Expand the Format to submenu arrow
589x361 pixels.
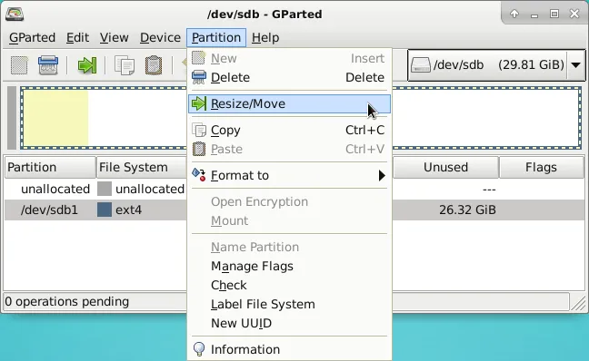click(x=382, y=175)
